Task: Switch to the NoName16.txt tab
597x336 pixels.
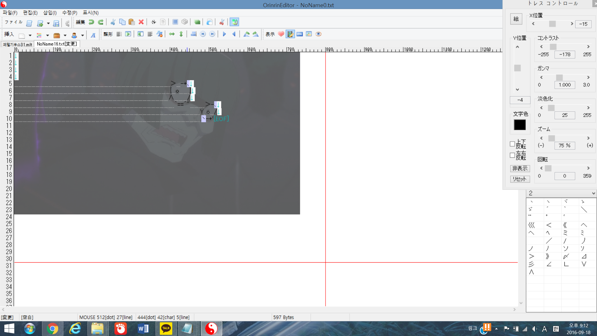Action: (x=57, y=44)
